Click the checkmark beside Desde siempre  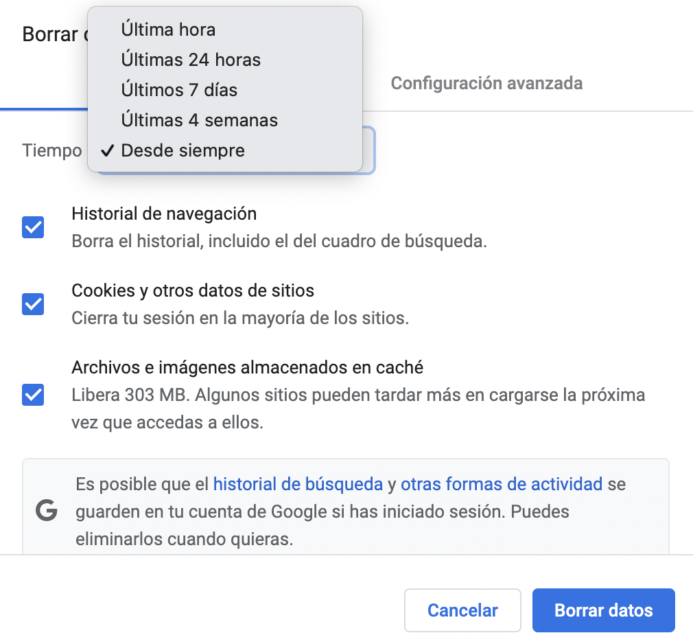[x=106, y=150]
